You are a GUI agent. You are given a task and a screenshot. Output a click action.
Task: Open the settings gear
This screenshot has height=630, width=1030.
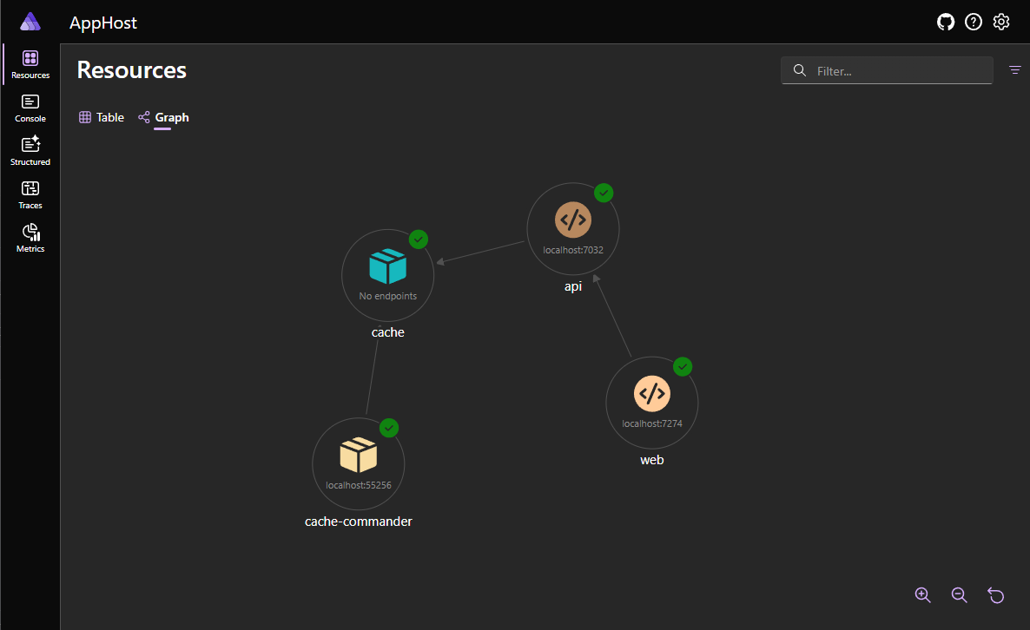pos(1001,22)
